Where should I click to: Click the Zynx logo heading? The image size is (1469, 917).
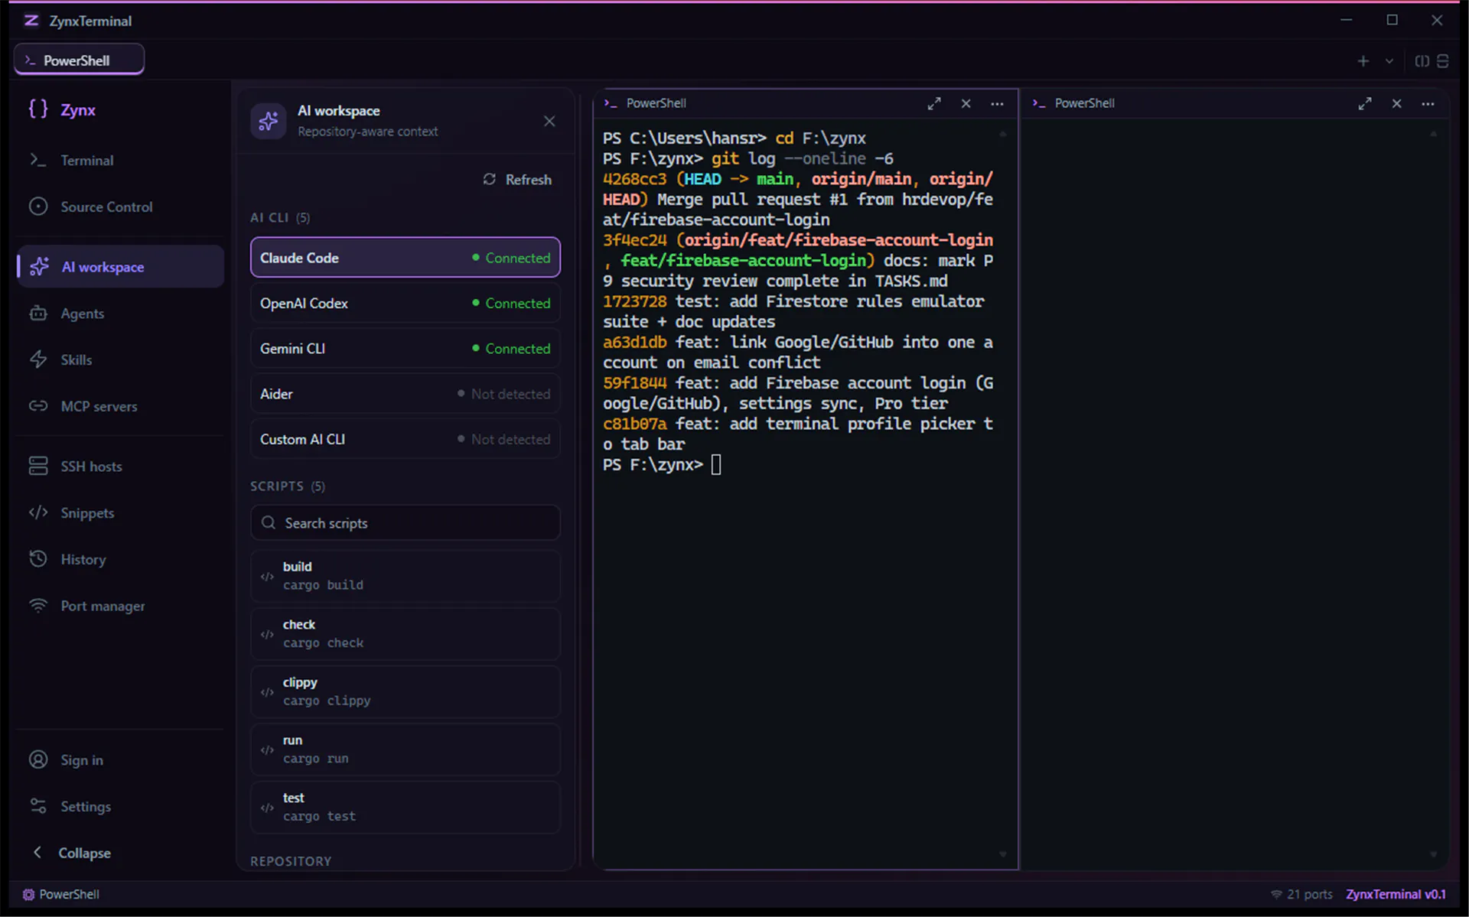[x=62, y=109]
